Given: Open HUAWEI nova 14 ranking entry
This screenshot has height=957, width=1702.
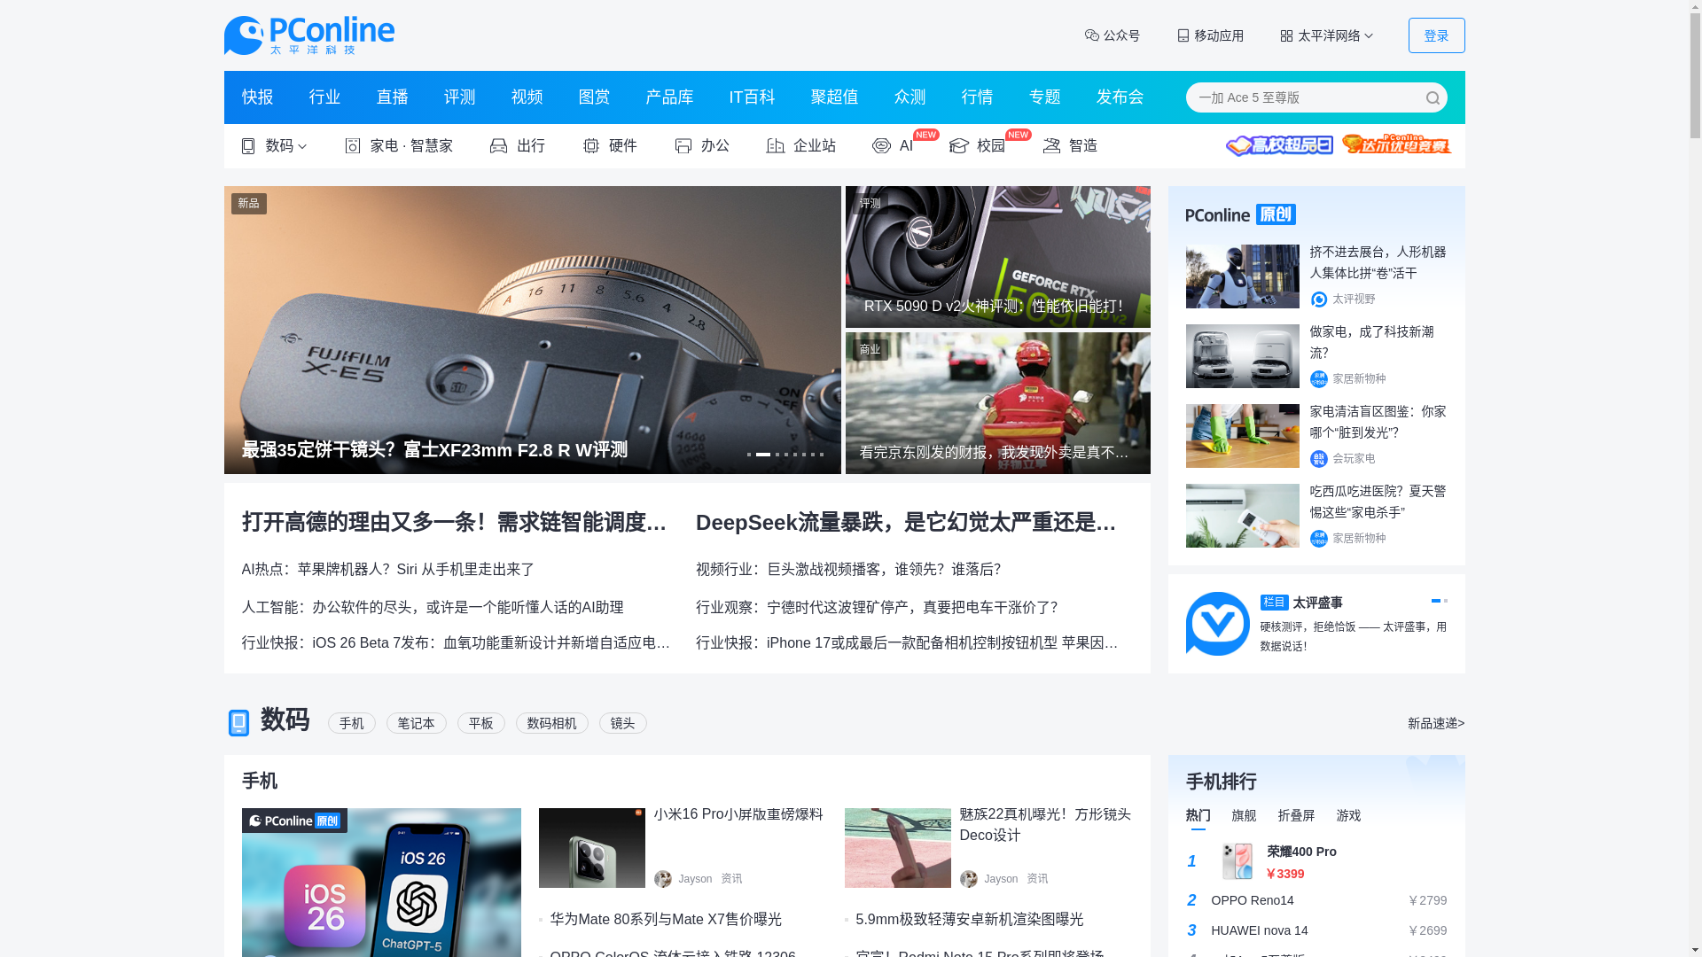Looking at the screenshot, I should (1316, 930).
